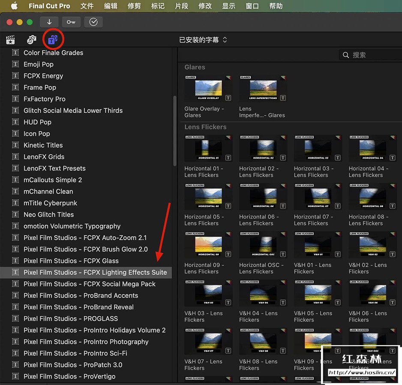The image size is (402, 385).
Task: Select the Kinetic Titles category
Action: [43, 145]
